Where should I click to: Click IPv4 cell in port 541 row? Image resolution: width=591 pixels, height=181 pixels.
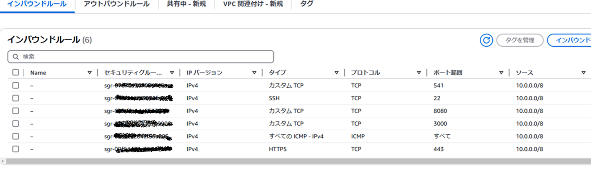click(x=192, y=85)
